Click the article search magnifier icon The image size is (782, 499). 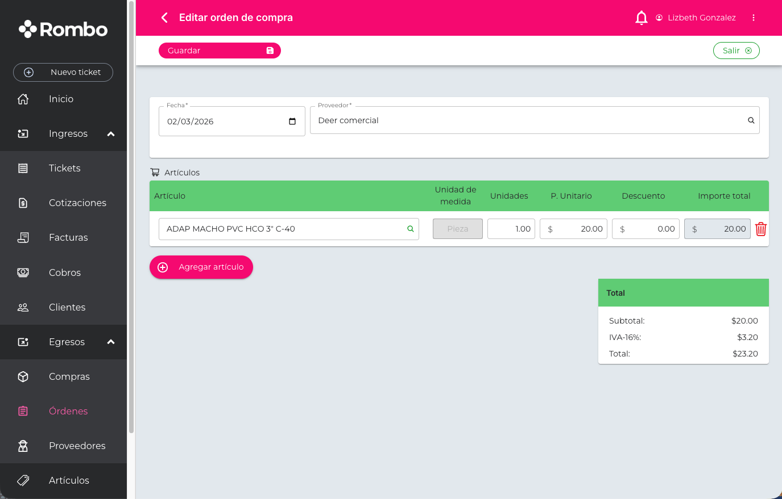tap(410, 229)
